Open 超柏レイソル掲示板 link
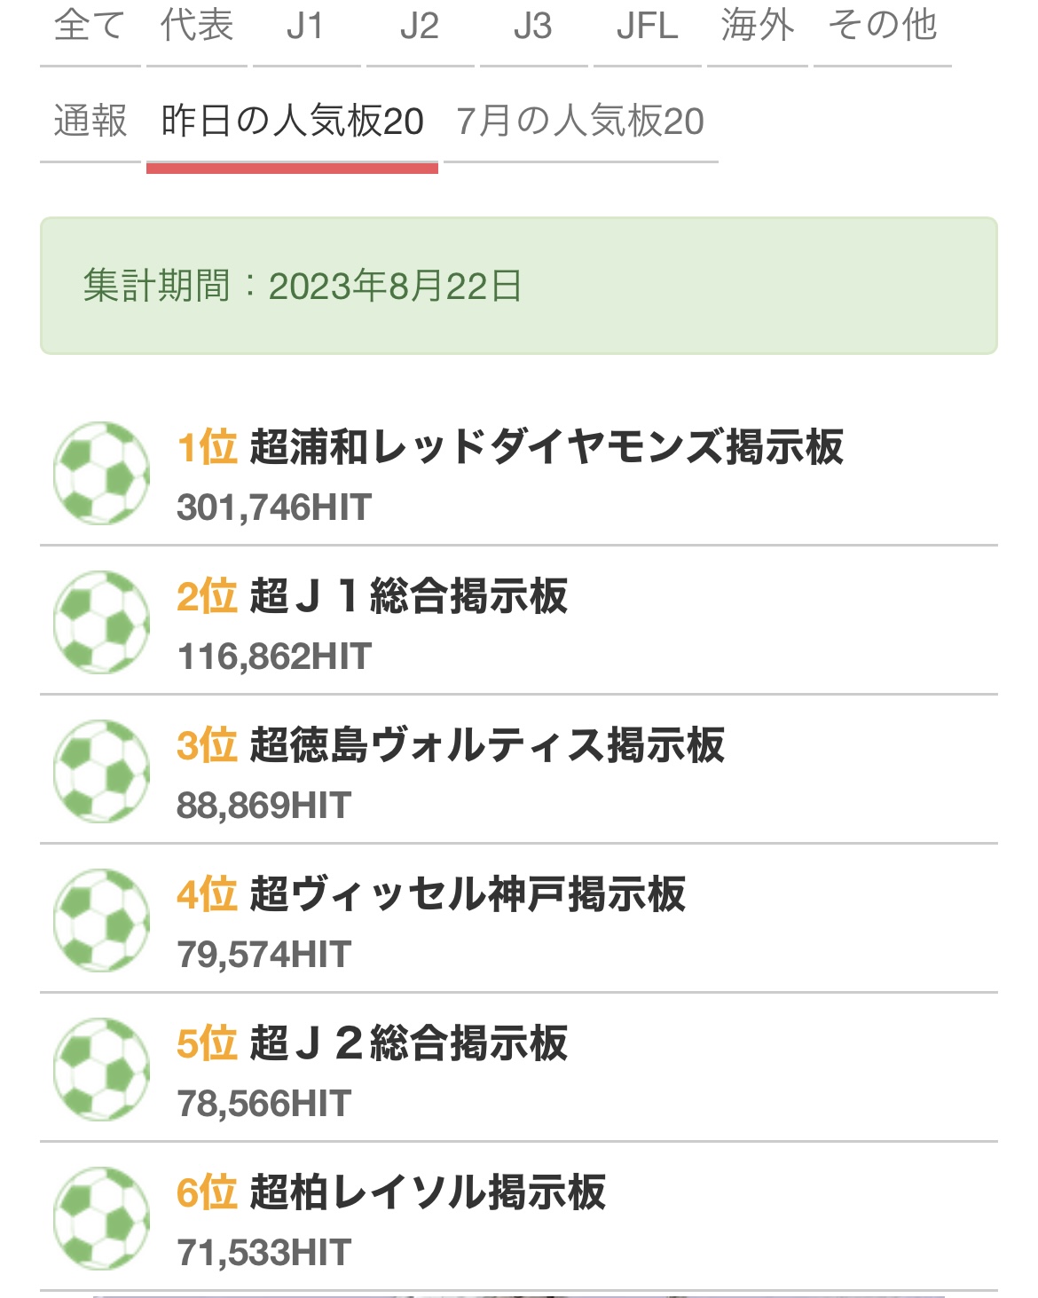The height and width of the screenshot is (1298, 1038). tap(428, 1192)
